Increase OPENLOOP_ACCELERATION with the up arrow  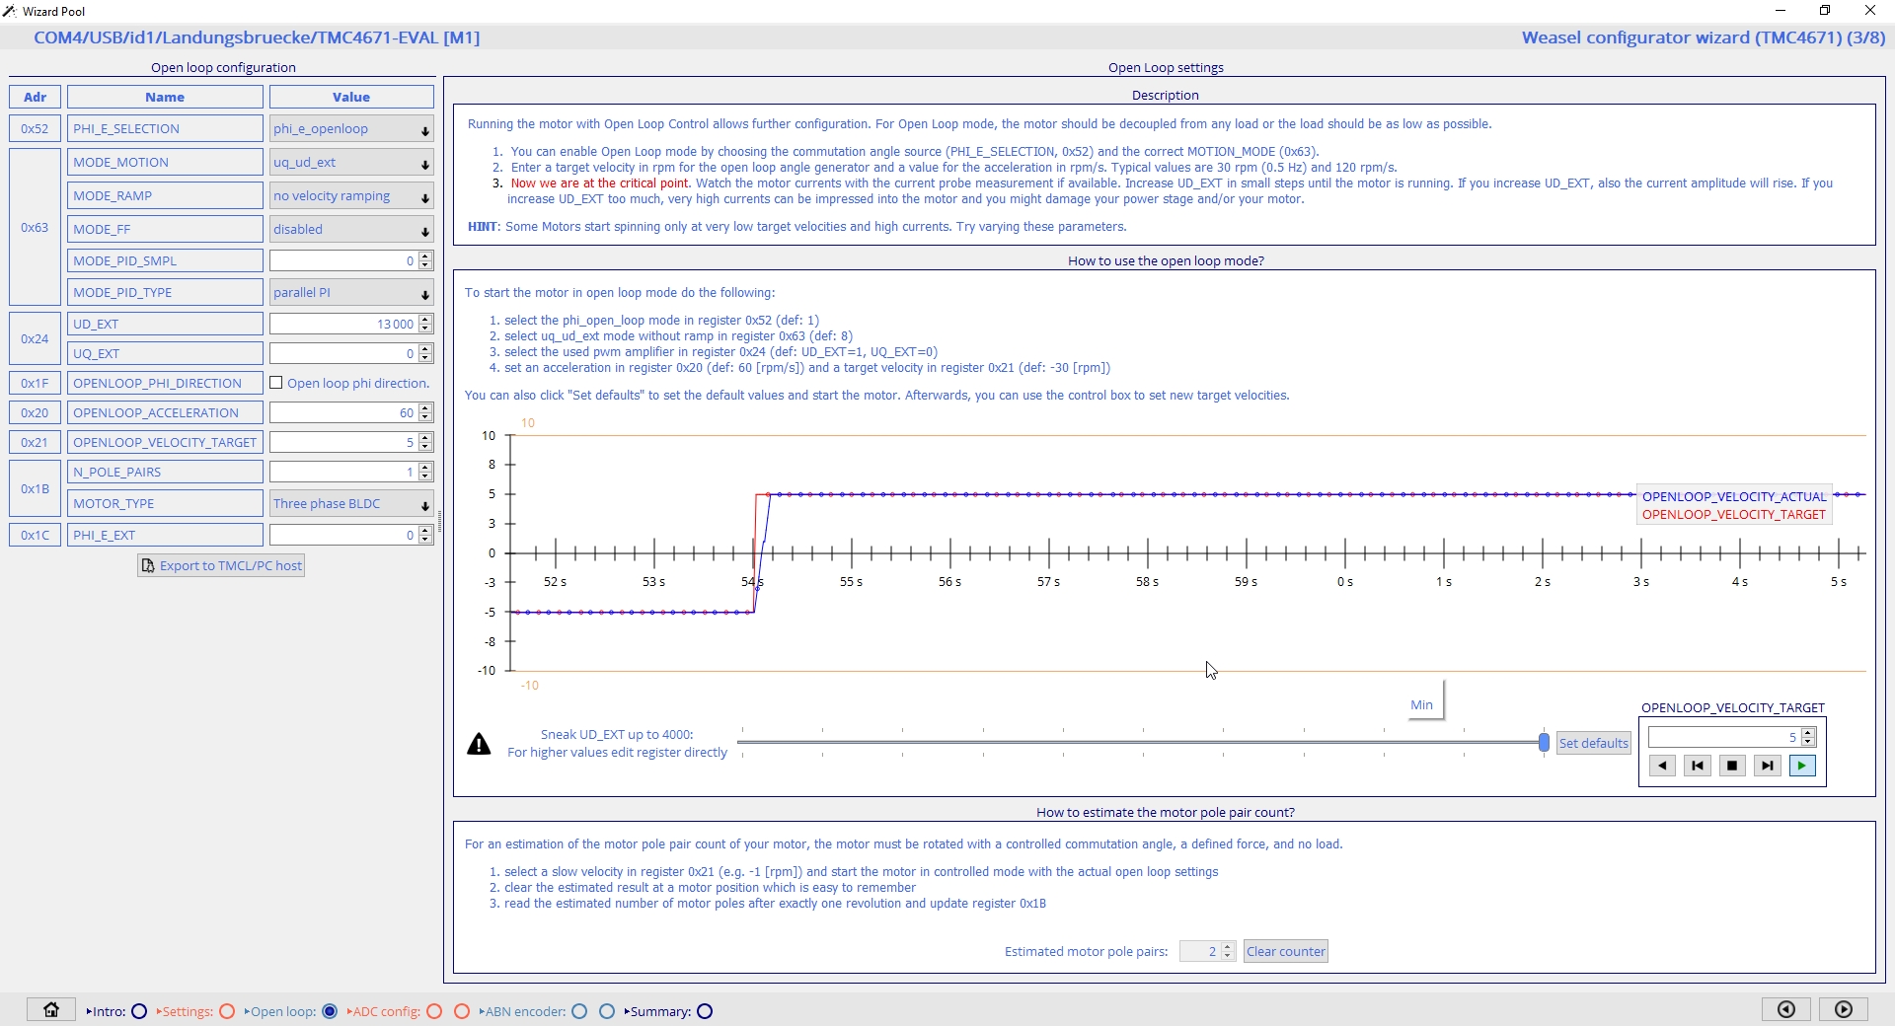pyautogui.click(x=425, y=408)
